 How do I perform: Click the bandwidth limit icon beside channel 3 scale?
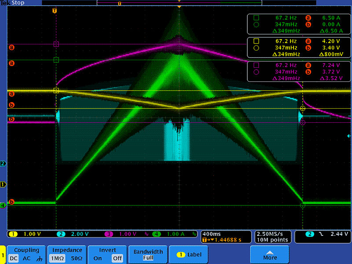(147, 234)
